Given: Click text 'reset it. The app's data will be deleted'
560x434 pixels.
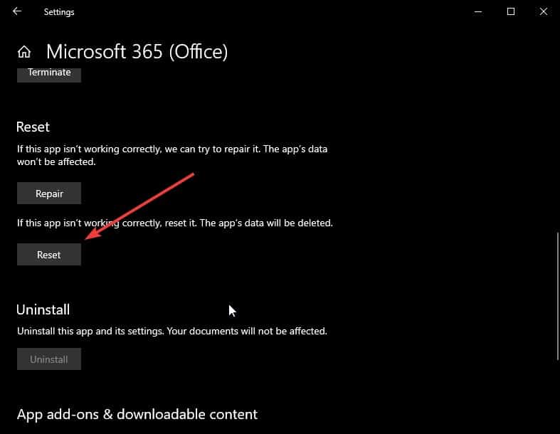Looking at the screenshot, I should point(248,223).
